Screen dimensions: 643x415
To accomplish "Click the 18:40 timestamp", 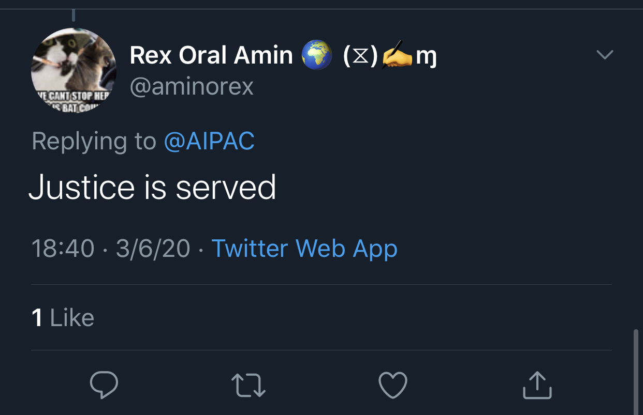I will pyautogui.click(x=63, y=249).
